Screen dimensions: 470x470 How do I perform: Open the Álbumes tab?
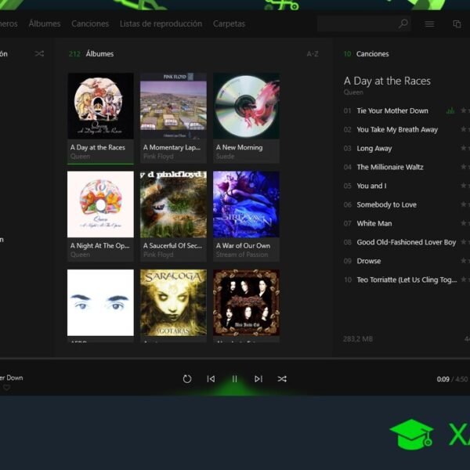pos(45,23)
